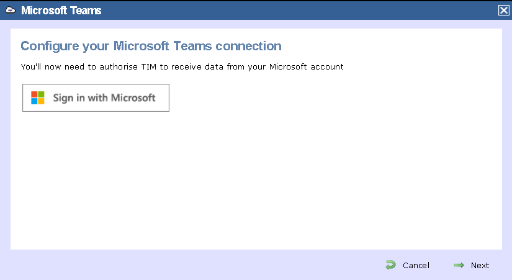Click the green Cancel return-arrow icon

click(x=390, y=265)
